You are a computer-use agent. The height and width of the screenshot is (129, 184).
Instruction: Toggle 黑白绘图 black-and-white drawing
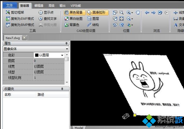pos(74,19)
